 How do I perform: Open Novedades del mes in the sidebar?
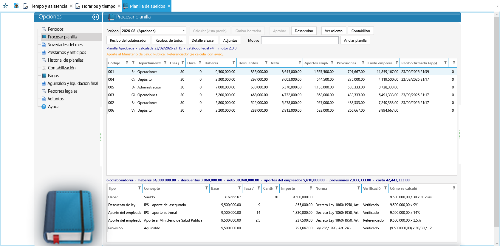[x=65, y=45]
